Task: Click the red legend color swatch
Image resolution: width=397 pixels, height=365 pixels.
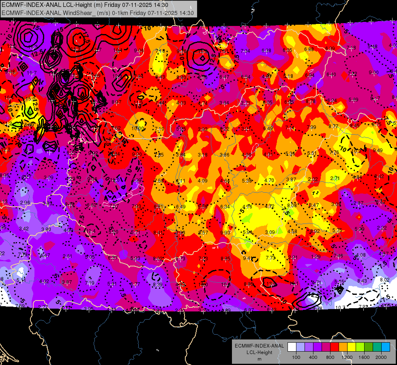Action: point(335,347)
